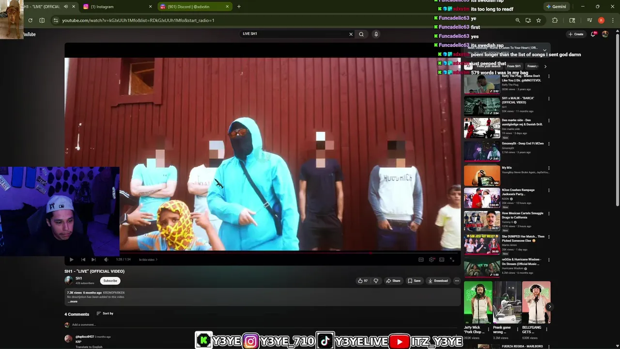Image resolution: width=620 pixels, height=349 pixels.
Task: Download the video
Action: (438, 281)
